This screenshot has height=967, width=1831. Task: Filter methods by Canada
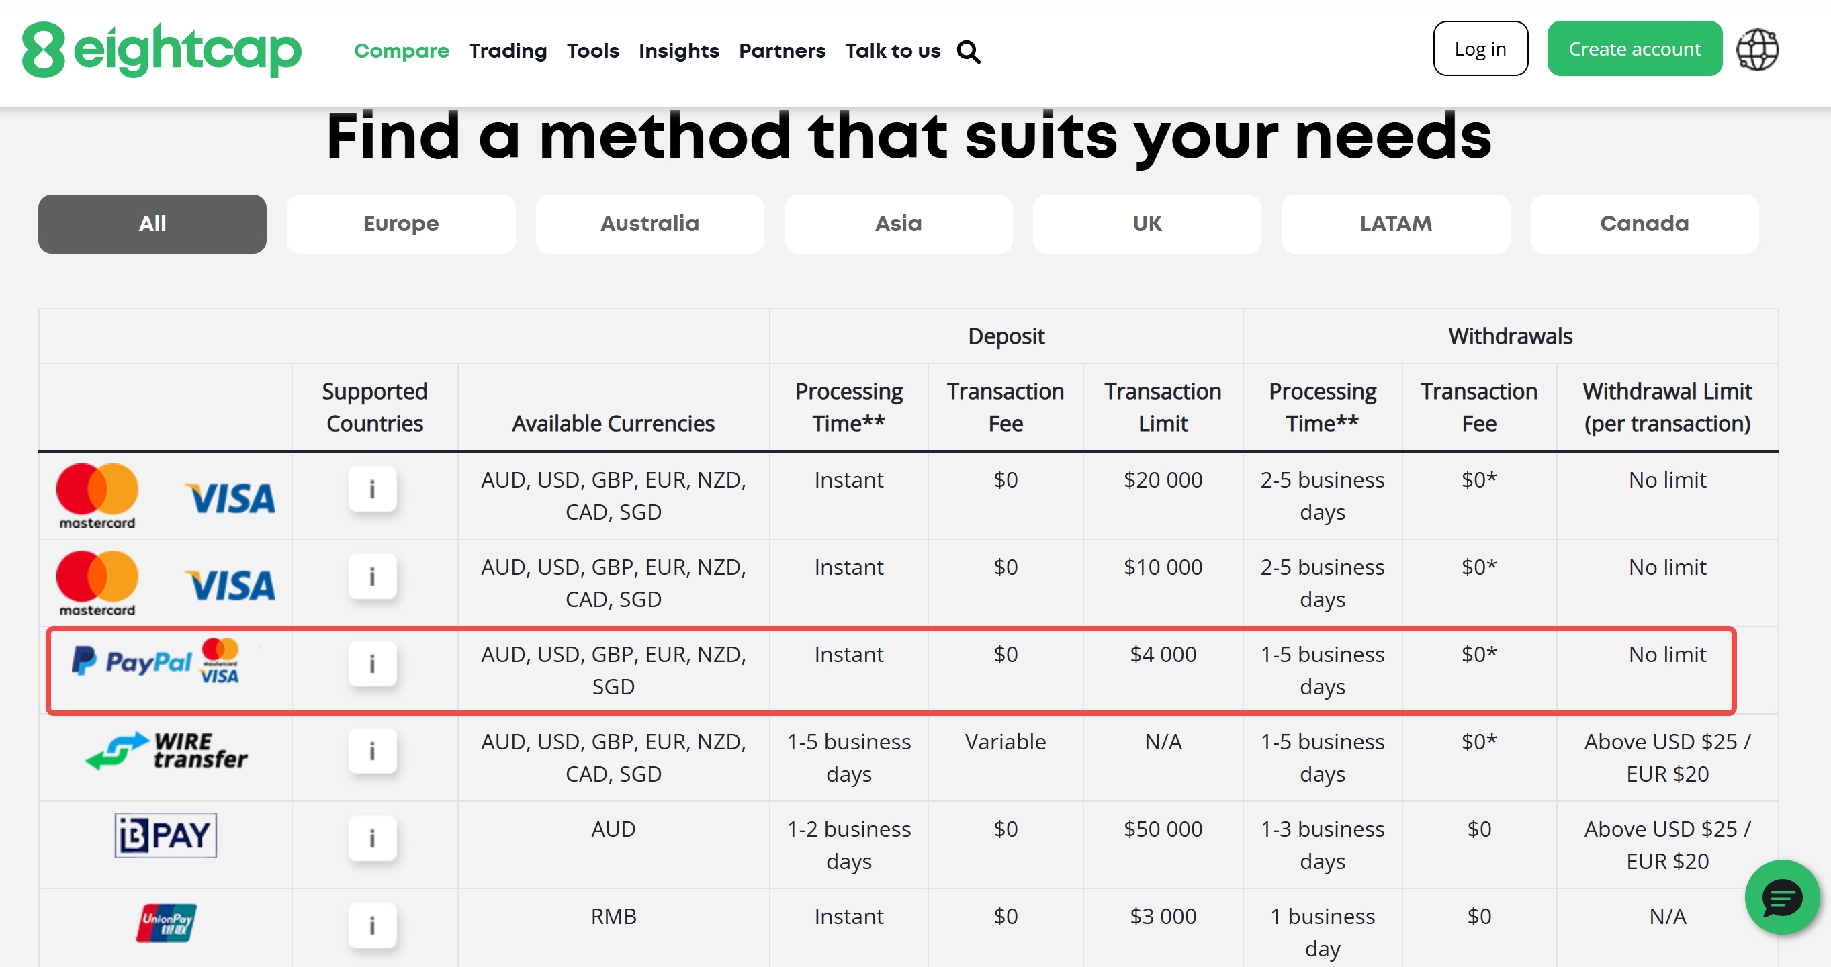point(1645,224)
